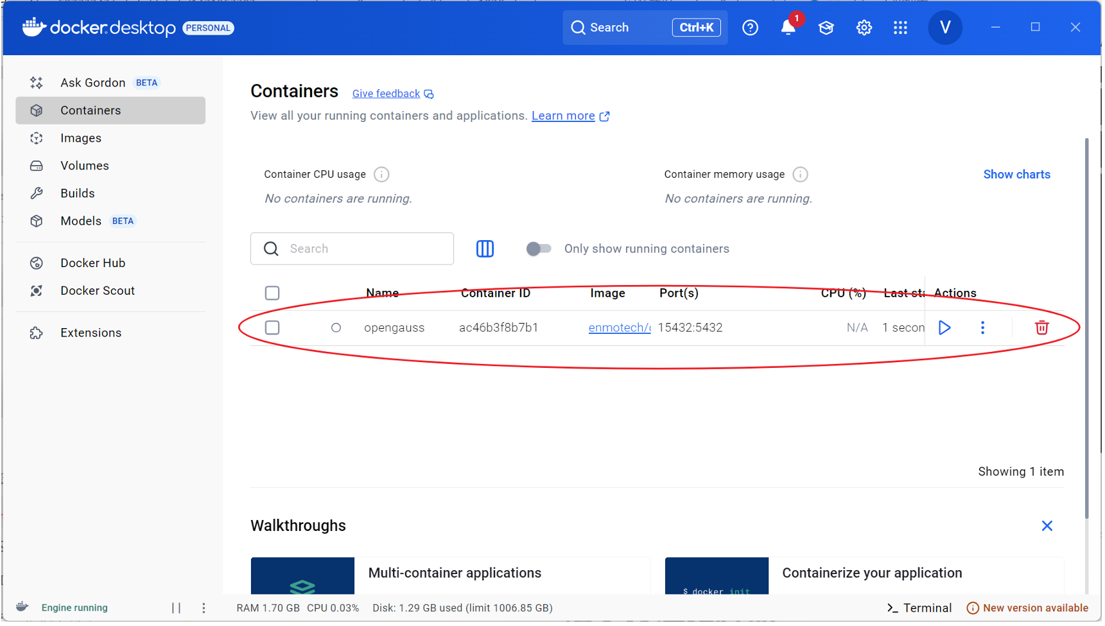The image size is (1105, 626).
Task: Open the apps grid icon
Action: click(901, 28)
